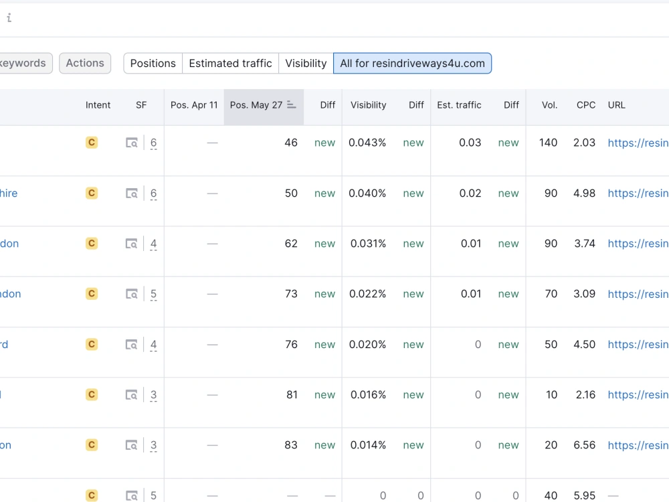
Task: Click Commercial intent badge in position 81 row
Action: click(x=92, y=395)
